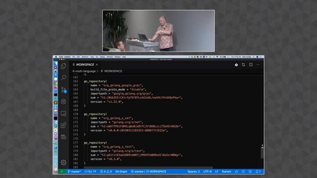Click the presenter video thumbnail
The height and width of the screenshot is (178, 317).
[x=158, y=31]
